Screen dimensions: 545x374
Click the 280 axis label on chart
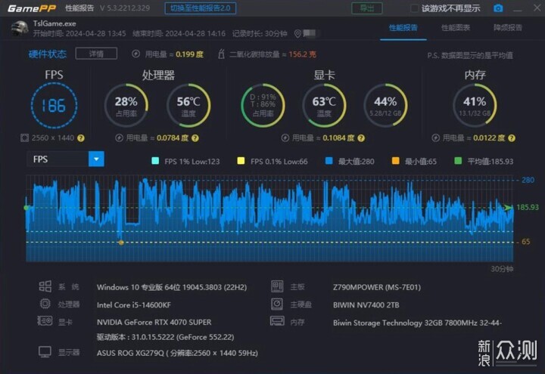point(528,180)
